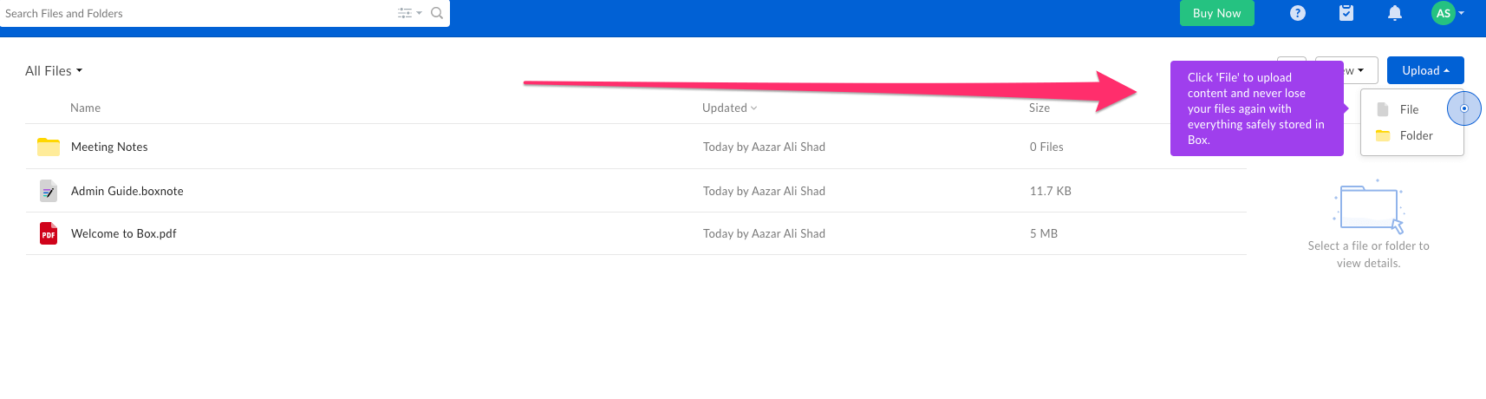Click the Buy Now button
1486x399 pixels.
[1216, 13]
